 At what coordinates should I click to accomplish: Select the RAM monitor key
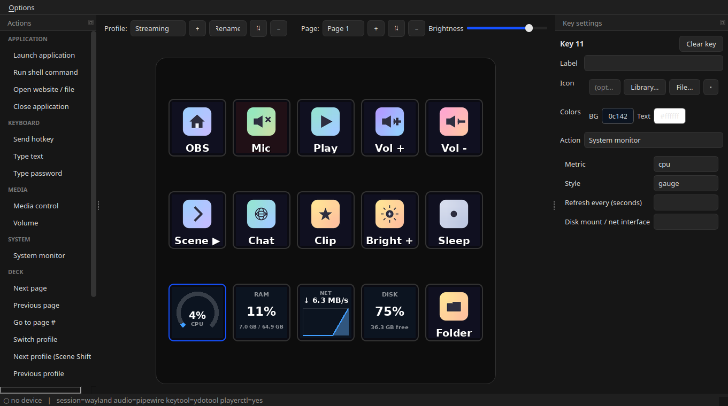point(262,313)
